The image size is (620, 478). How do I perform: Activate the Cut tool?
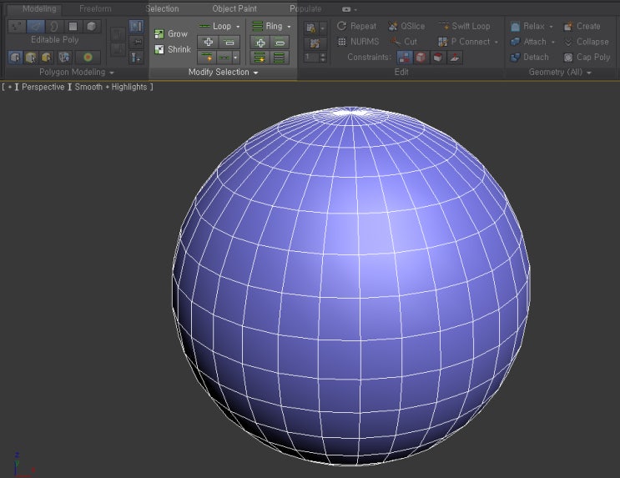pyautogui.click(x=404, y=42)
